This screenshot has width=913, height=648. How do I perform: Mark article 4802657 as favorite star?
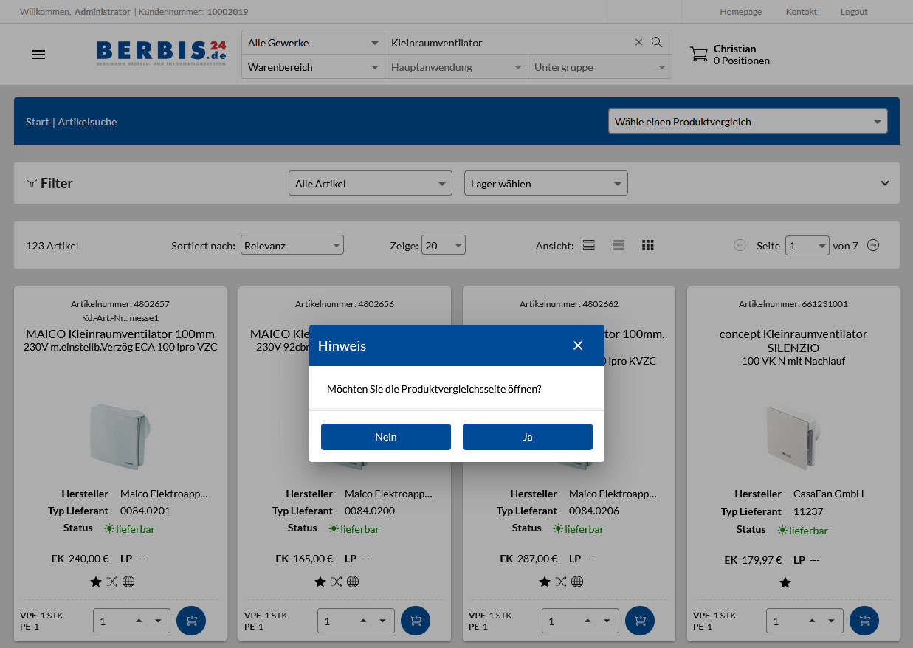[95, 582]
